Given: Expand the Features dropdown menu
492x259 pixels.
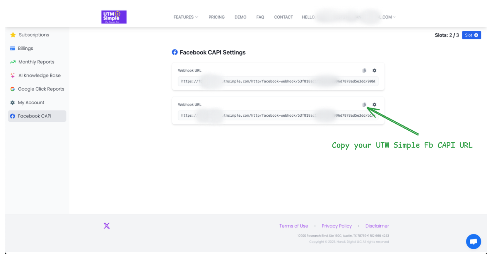Looking at the screenshot, I should click(x=186, y=17).
